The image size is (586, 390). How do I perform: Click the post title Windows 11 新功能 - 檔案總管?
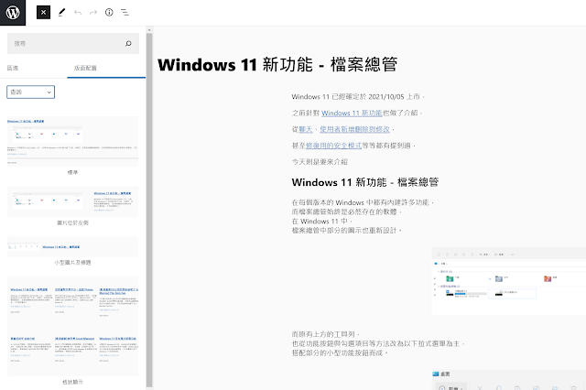coord(277,65)
